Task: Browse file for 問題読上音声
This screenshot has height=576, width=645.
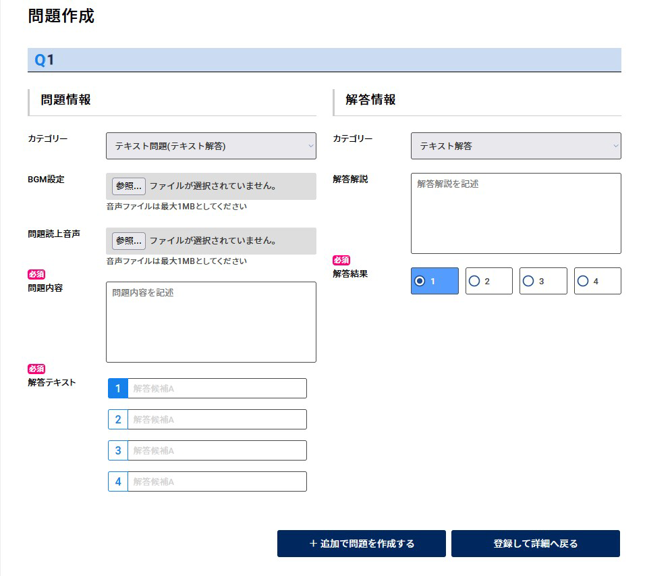Action: [x=129, y=240]
